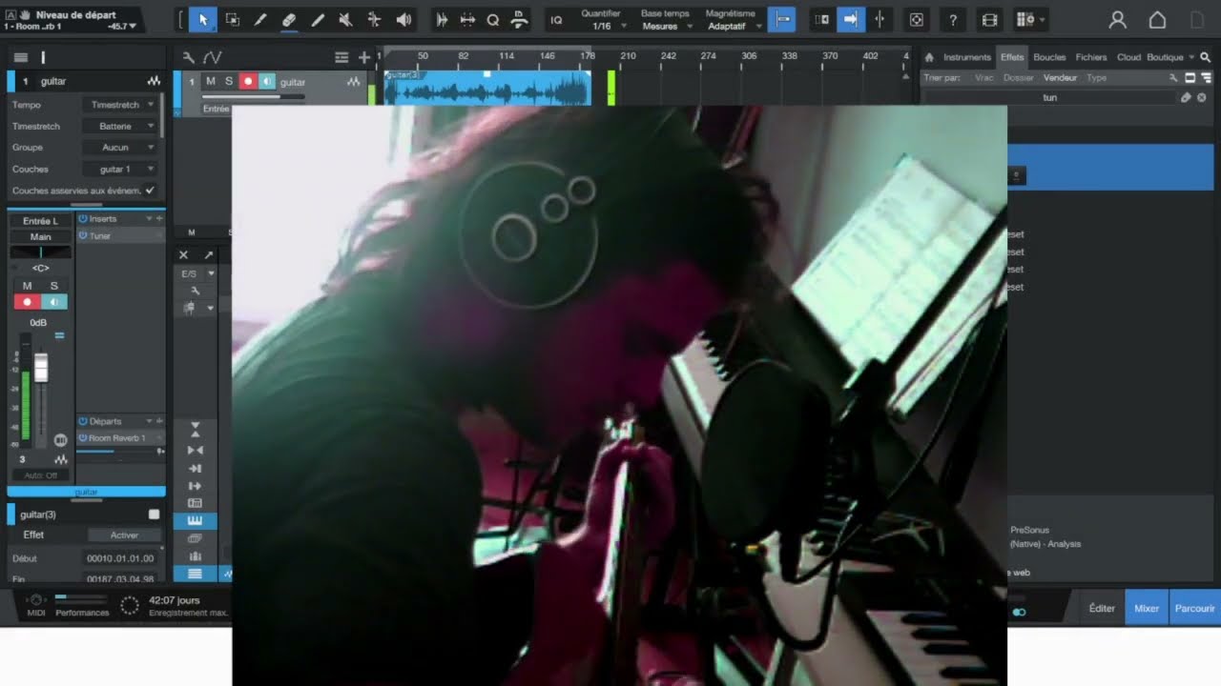Show automation curve icon
Screen dimensions: 1221x686
(x=212, y=57)
